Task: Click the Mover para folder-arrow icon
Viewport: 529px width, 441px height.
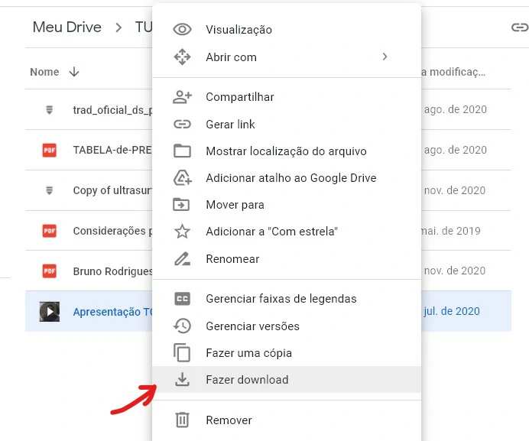Action: click(x=181, y=205)
